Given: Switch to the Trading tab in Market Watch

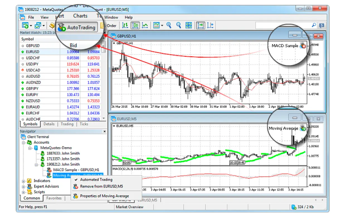Looking at the screenshot, I should click(x=67, y=124).
